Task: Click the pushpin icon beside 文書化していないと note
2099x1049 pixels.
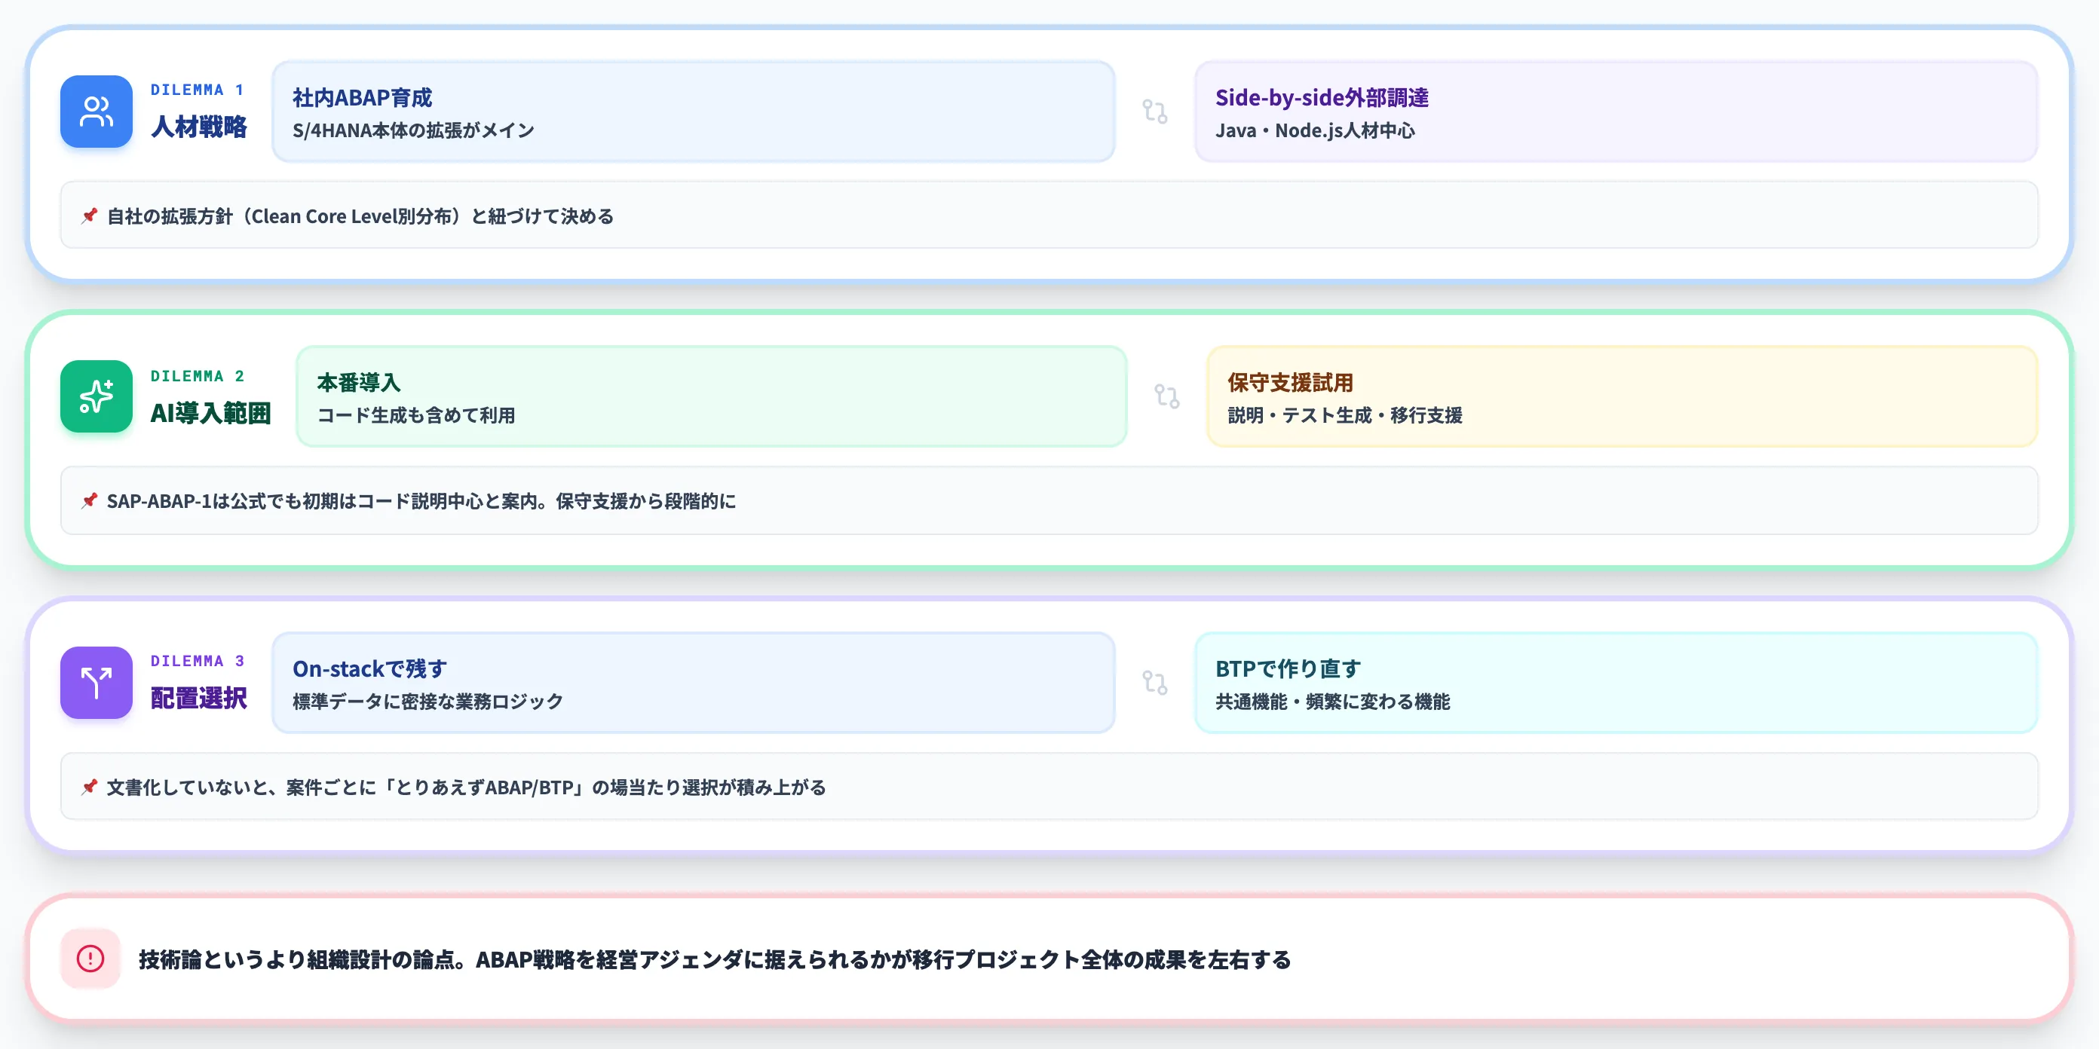Action: (x=90, y=787)
